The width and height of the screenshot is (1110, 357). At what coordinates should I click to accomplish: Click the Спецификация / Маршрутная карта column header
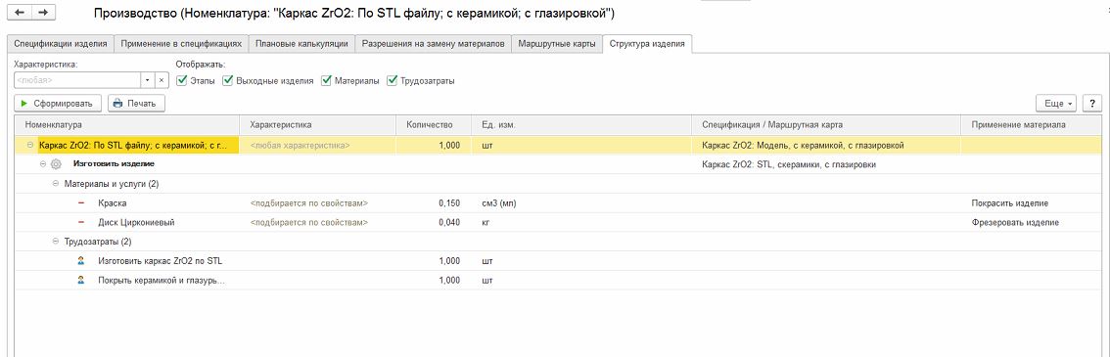pyautogui.click(x=826, y=125)
